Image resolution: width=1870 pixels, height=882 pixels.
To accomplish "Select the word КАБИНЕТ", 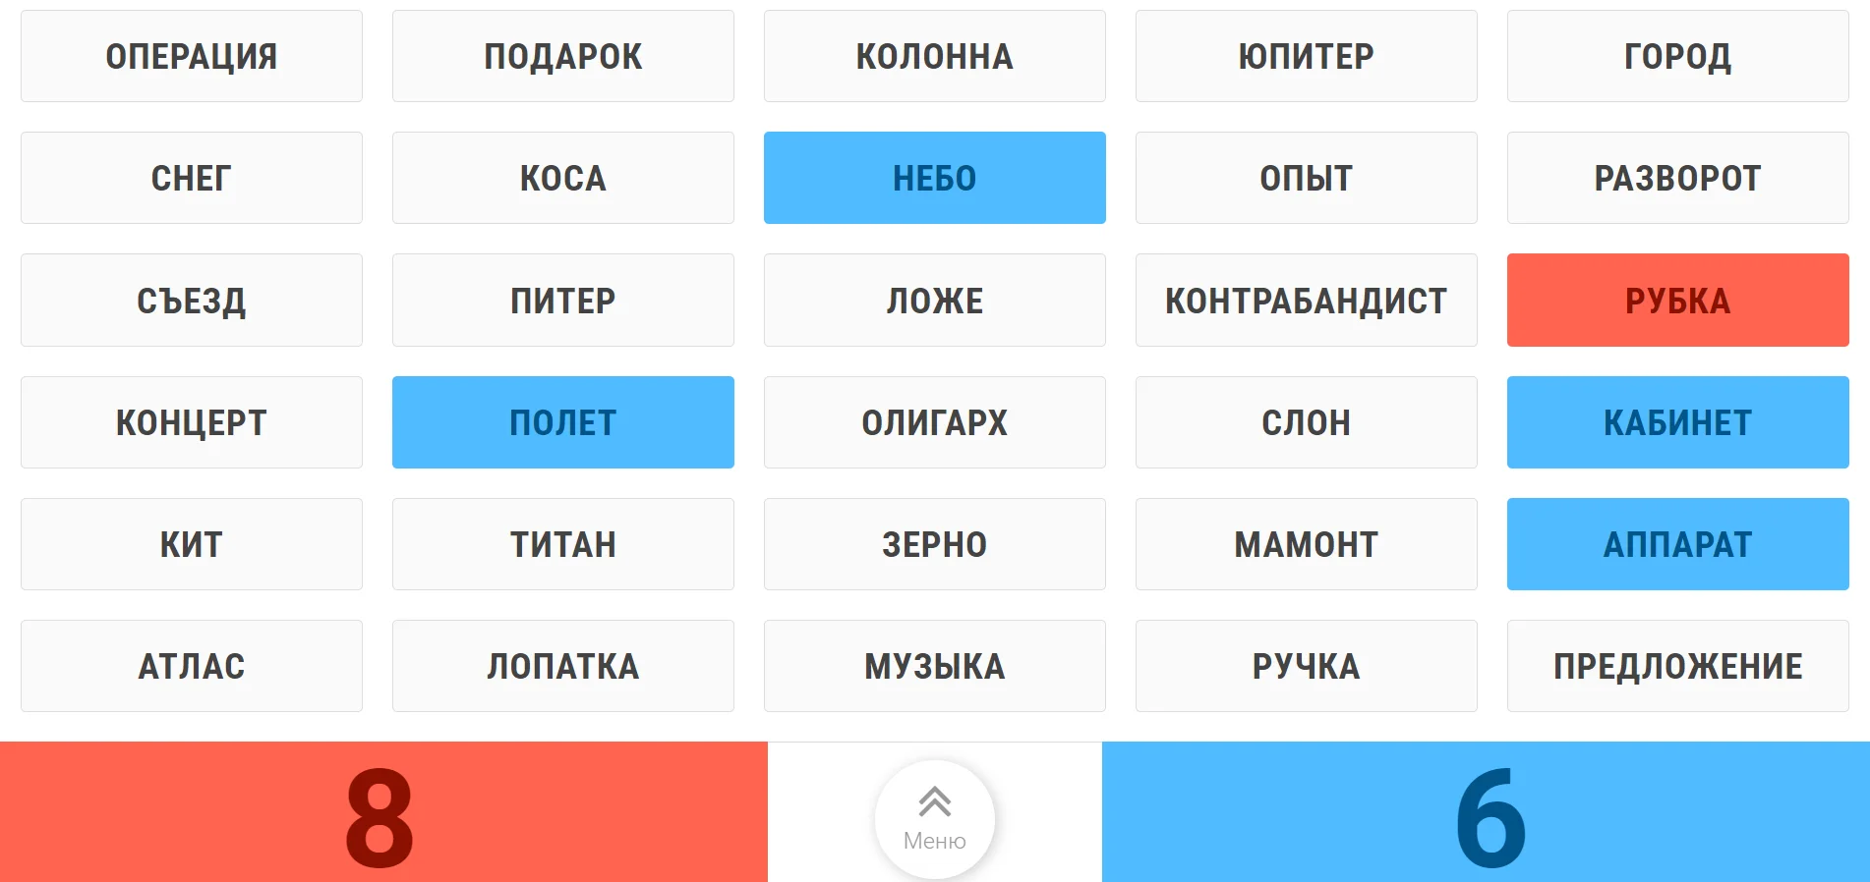I will [1676, 421].
